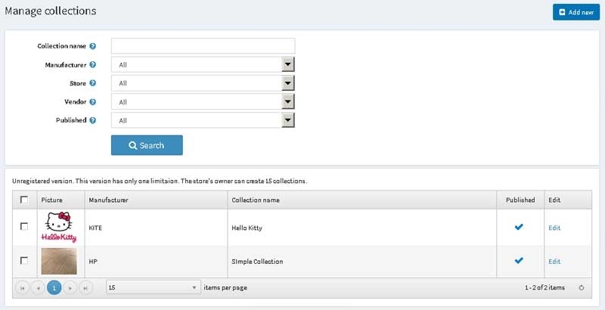Click the Collection name help icon

92,46
